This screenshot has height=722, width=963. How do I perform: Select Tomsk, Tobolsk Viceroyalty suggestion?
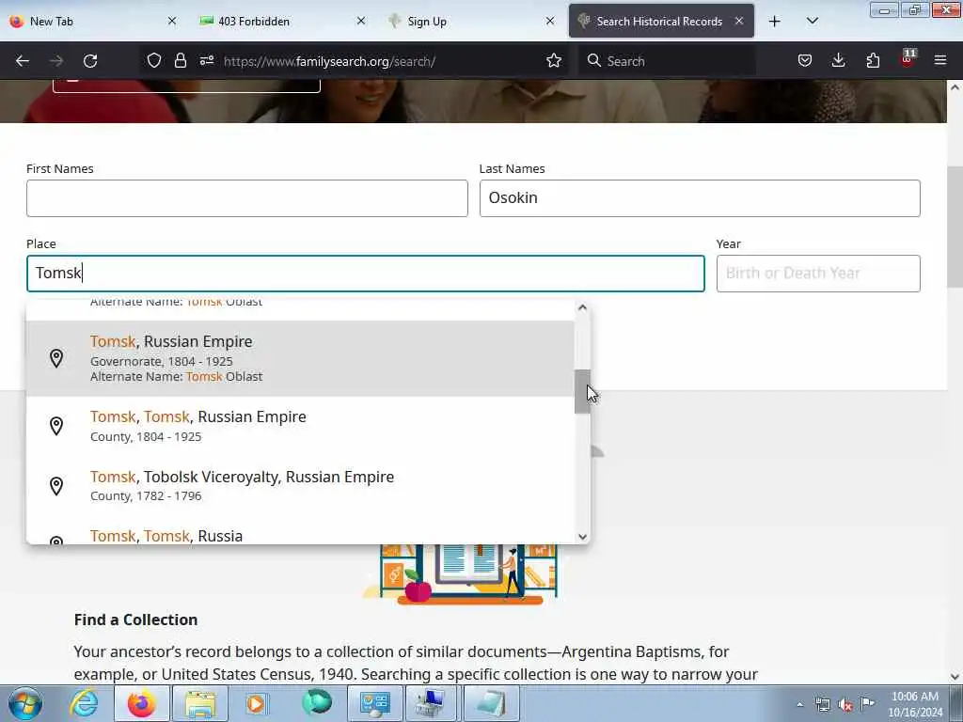tap(300, 486)
